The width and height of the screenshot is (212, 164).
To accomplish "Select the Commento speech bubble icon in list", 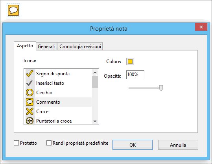I will click(29, 102).
